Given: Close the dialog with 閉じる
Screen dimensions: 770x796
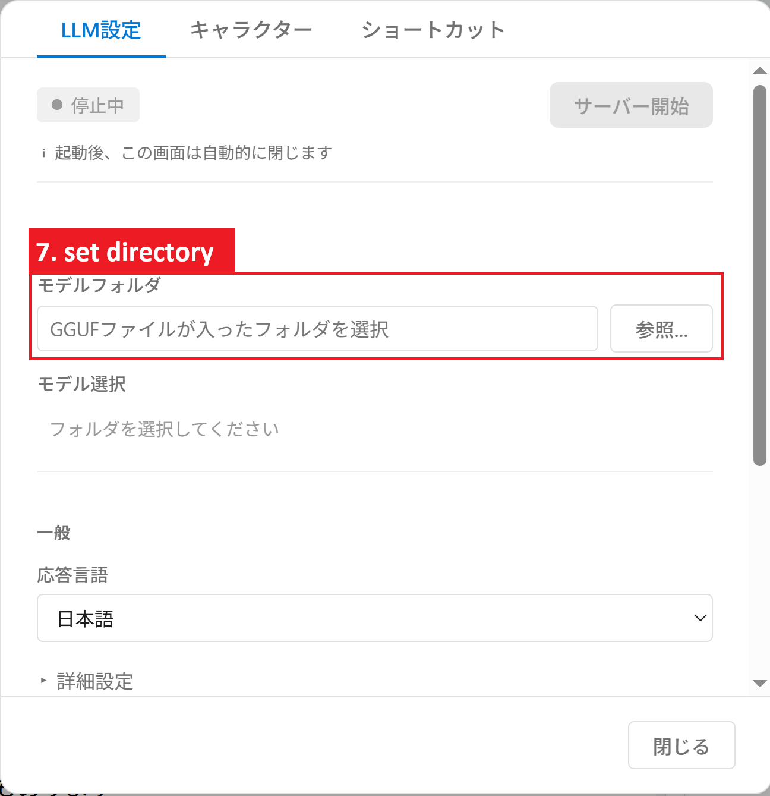Looking at the screenshot, I should click(x=681, y=745).
